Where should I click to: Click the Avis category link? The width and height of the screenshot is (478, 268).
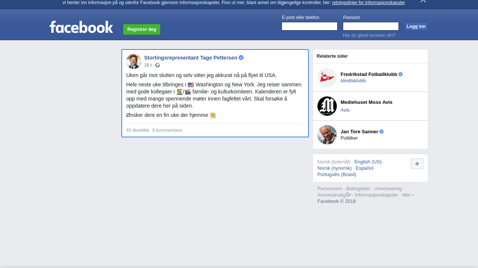point(345,110)
